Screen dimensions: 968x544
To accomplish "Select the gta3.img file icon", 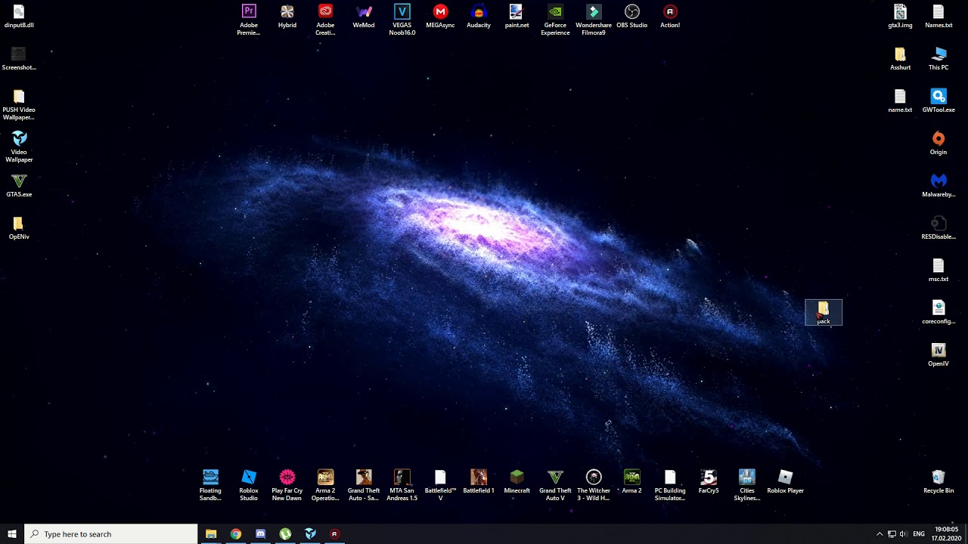I will (x=900, y=17).
